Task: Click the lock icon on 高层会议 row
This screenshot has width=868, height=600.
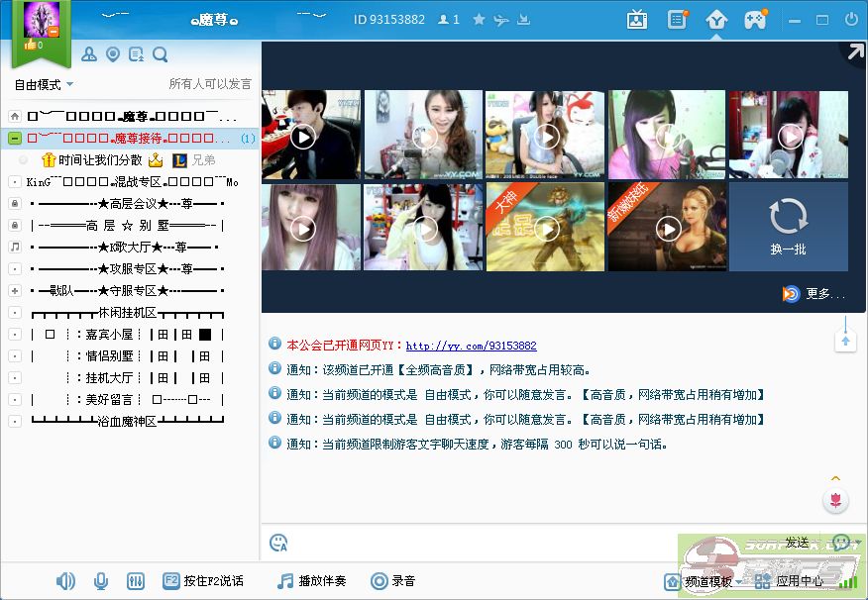Action: tap(15, 204)
